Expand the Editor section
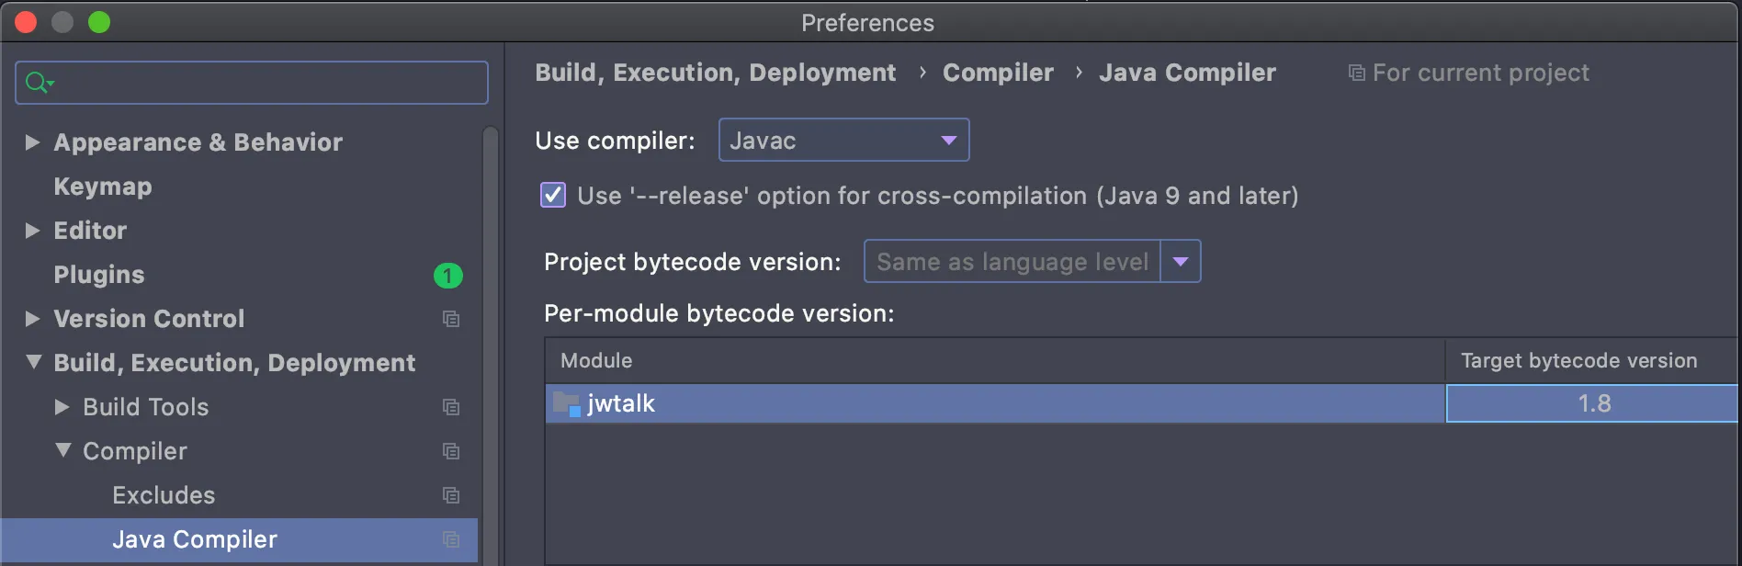Image resolution: width=1742 pixels, height=566 pixels. point(33,231)
